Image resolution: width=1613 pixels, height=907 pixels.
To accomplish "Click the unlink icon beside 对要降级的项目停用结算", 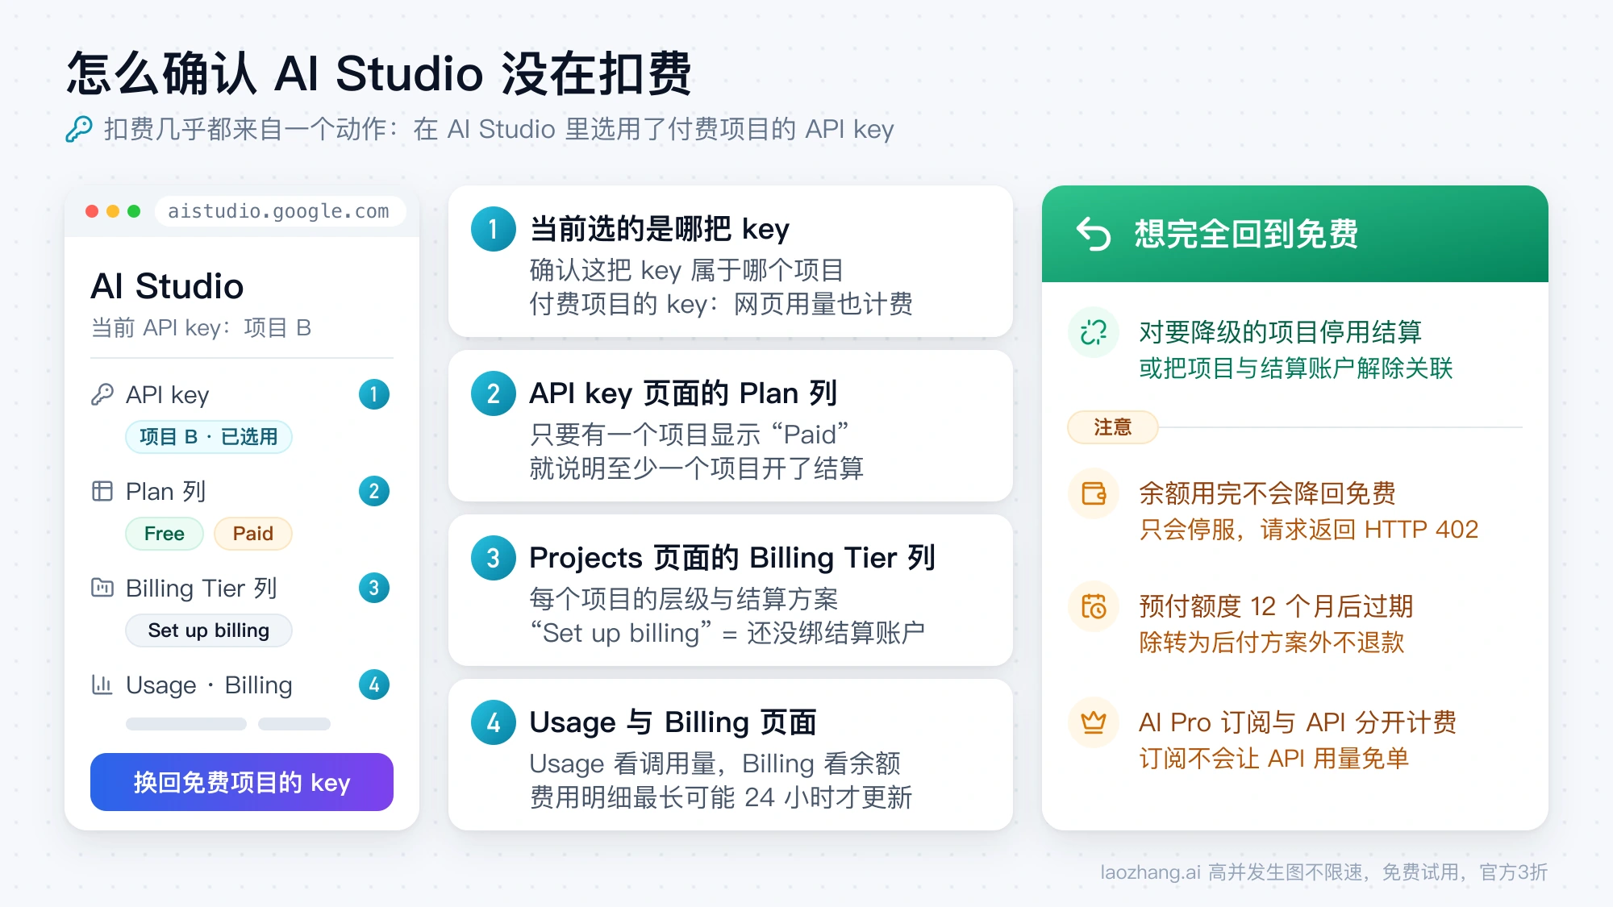I will 1094,332.
